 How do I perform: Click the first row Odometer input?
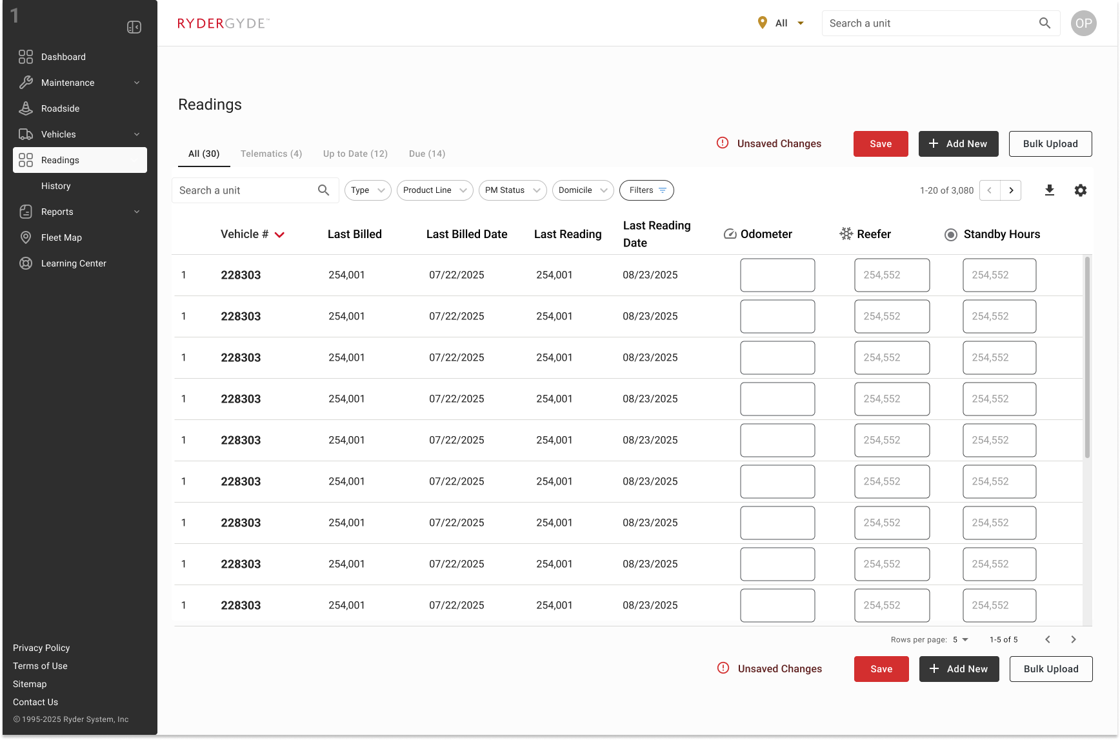[777, 275]
